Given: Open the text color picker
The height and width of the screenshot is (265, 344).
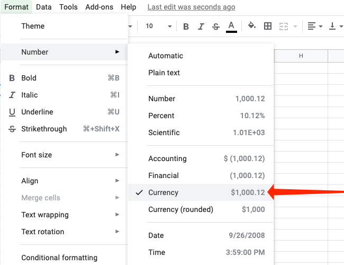Looking at the screenshot, I should pos(231,26).
